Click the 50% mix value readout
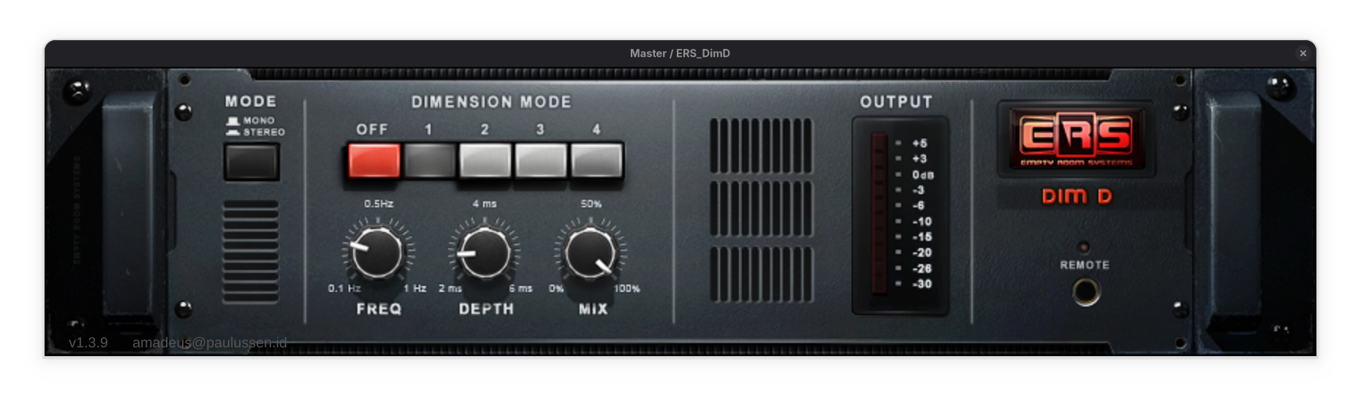The width and height of the screenshot is (1361, 405). point(591,204)
